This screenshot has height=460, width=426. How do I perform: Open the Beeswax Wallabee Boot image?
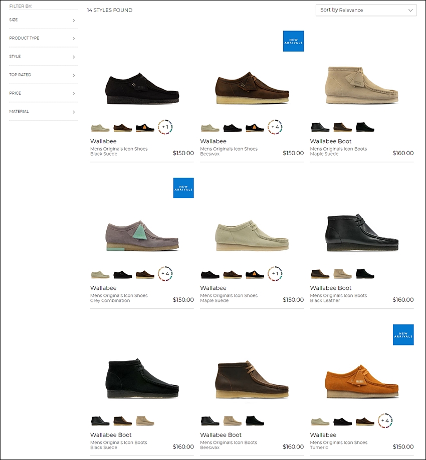(252, 379)
